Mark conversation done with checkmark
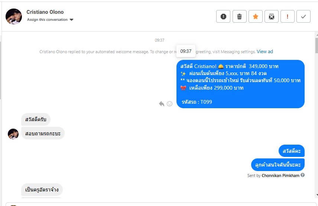Image resolution: width=318 pixels, height=206 pixels. click(304, 16)
